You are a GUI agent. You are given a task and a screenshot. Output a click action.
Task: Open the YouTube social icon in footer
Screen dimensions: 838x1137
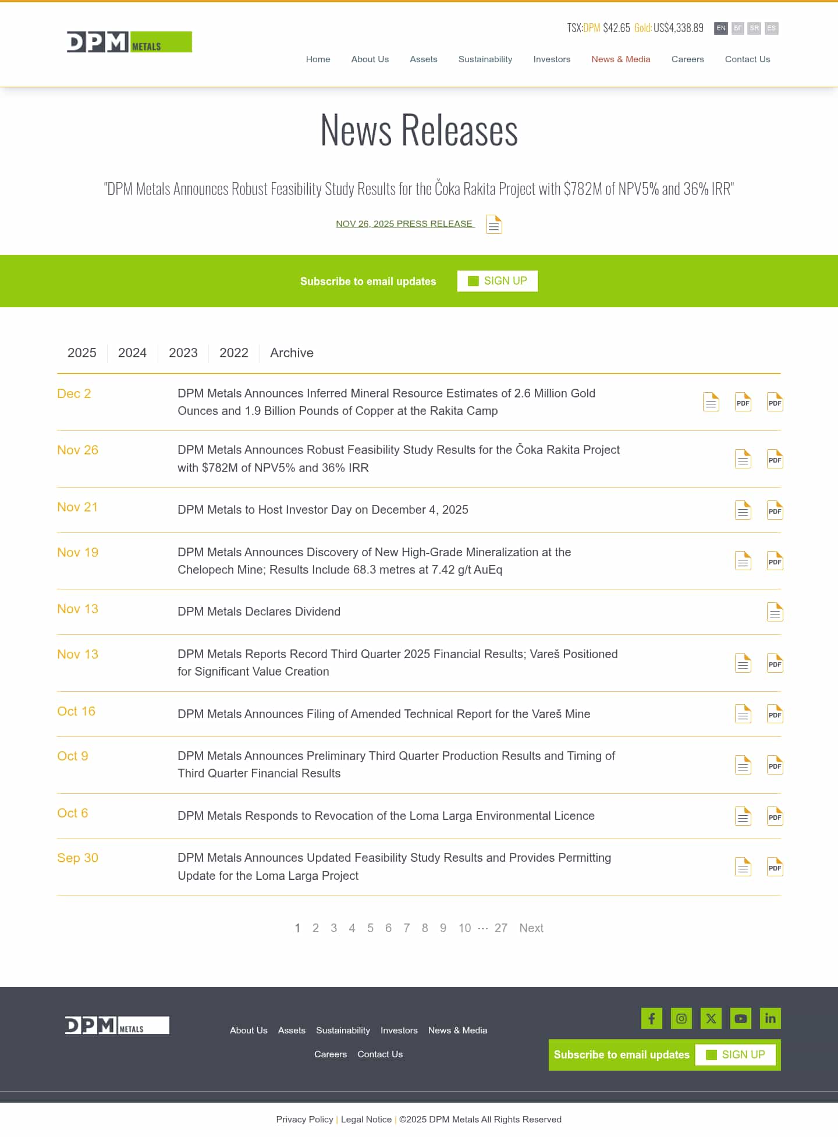pyautogui.click(x=741, y=1018)
